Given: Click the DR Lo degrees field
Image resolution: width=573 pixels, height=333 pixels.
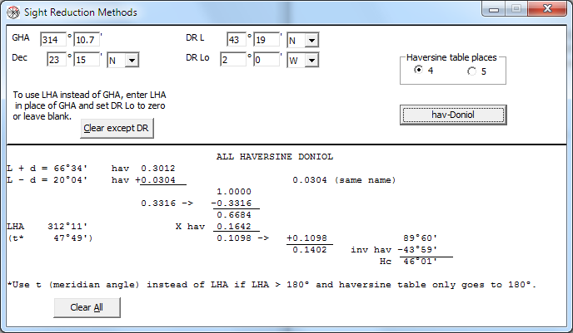Looking at the screenshot, I should click(x=232, y=60).
